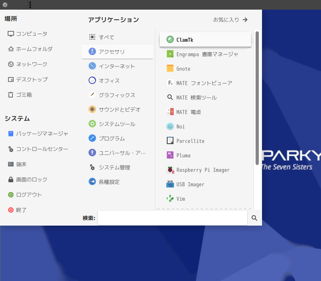The image size is (321, 281).
Task: Select システムツール category icon
Action: 92,124
